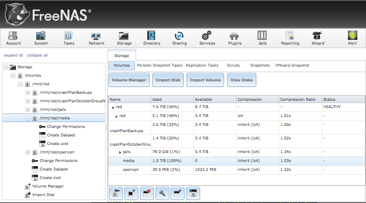
Task: Collapse the /mnt/red/media tree node
Action: (x=28, y=118)
